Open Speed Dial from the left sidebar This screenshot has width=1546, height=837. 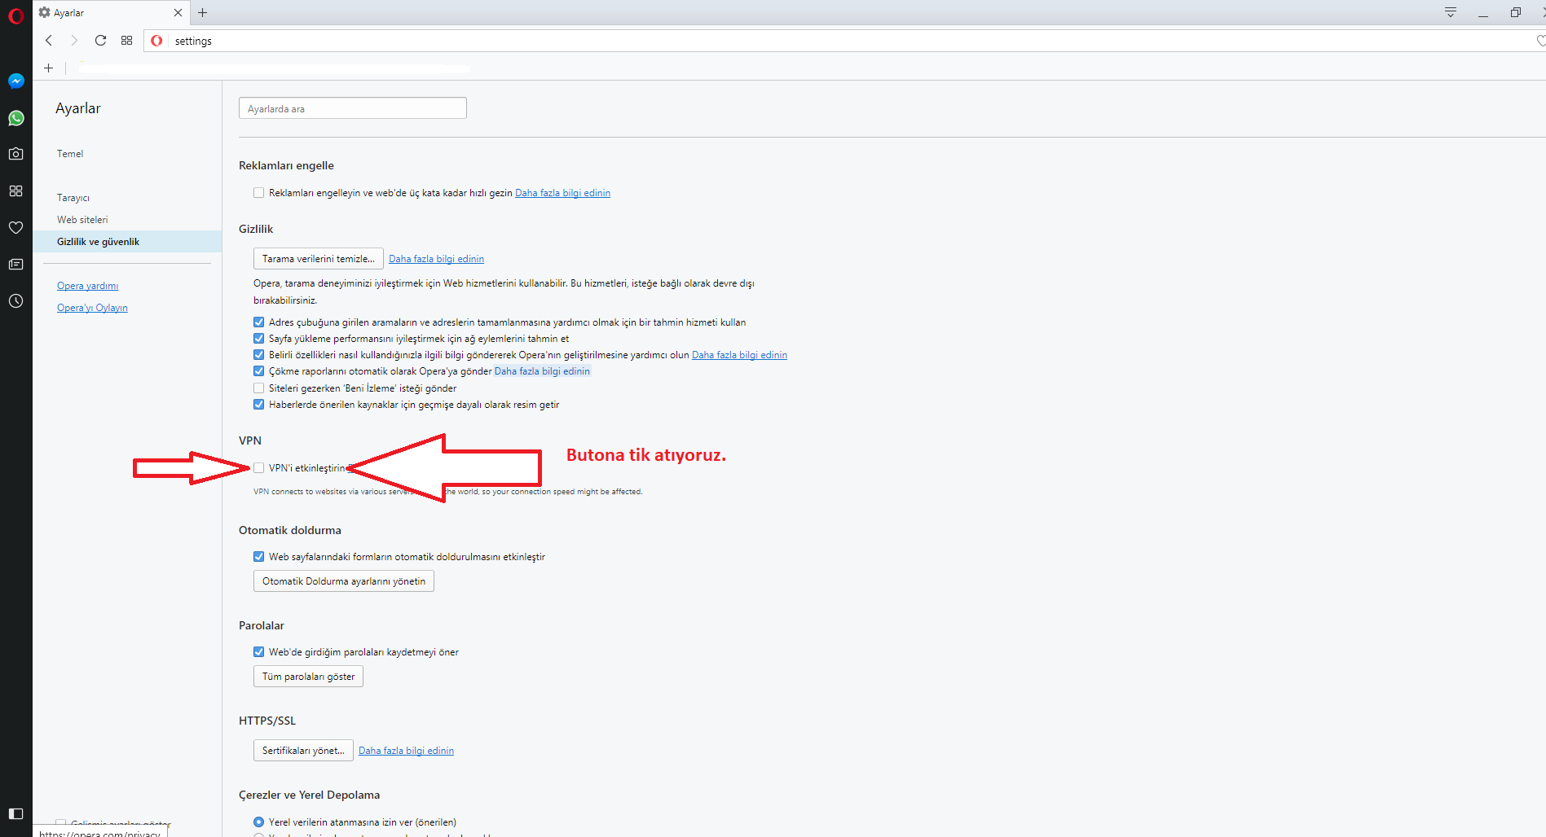pyautogui.click(x=15, y=191)
